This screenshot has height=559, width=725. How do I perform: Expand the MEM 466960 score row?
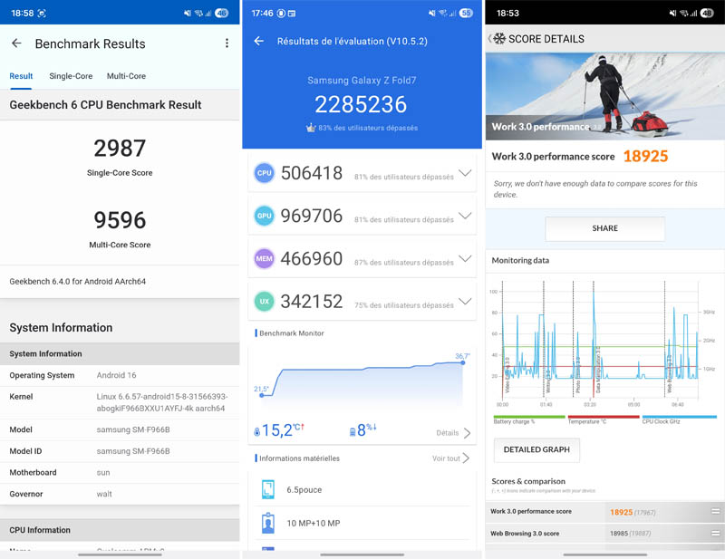point(465,259)
